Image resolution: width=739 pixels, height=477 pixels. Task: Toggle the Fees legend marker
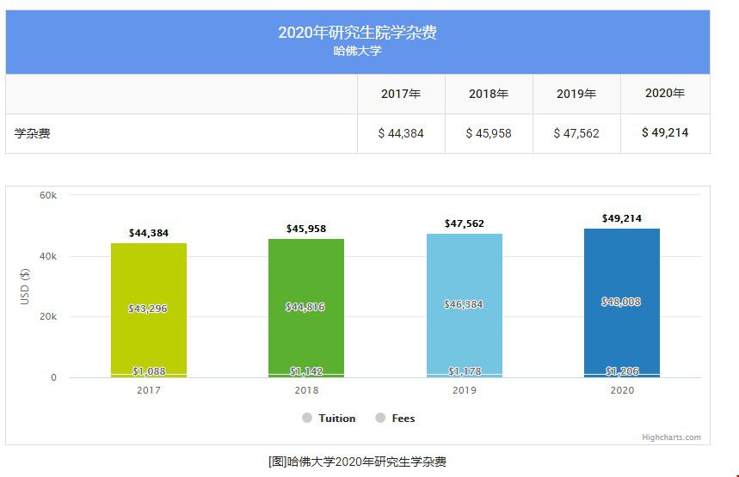coord(380,418)
